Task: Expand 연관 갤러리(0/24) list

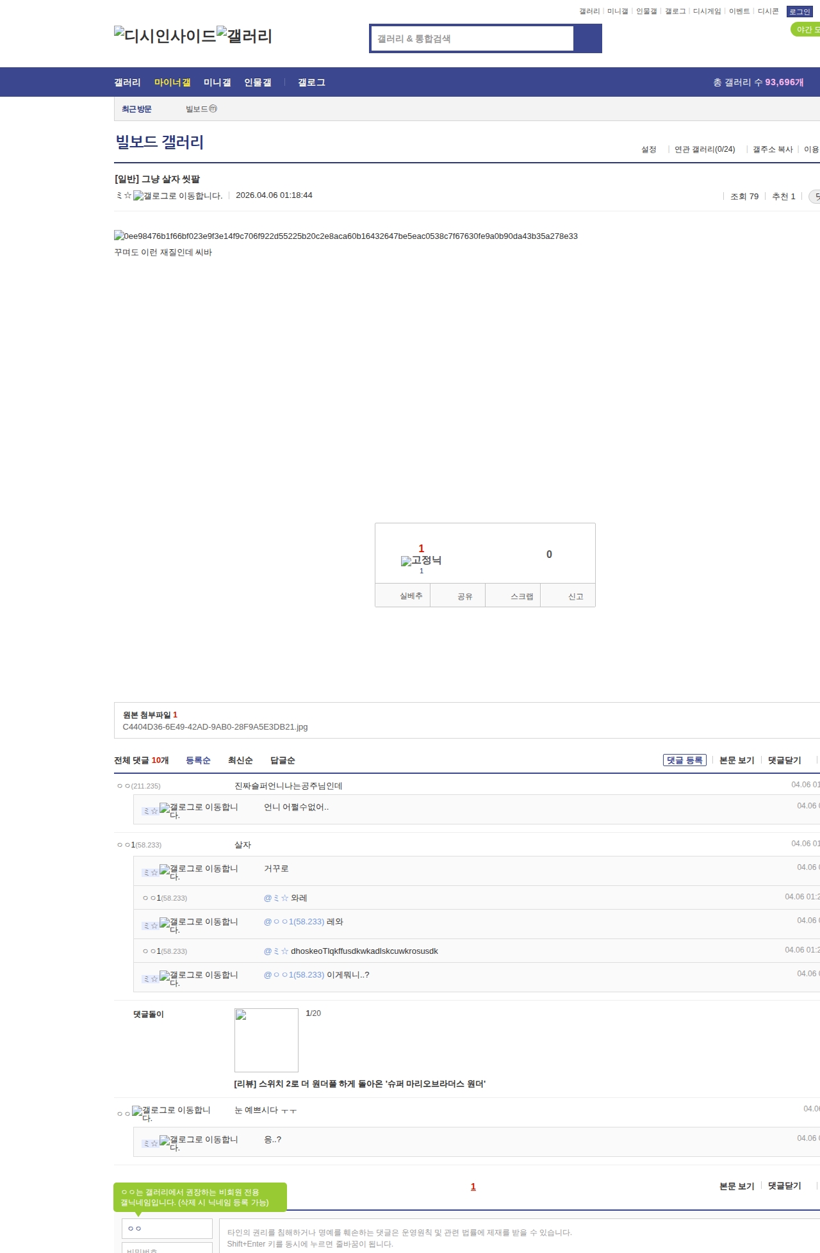Action: coord(704,149)
